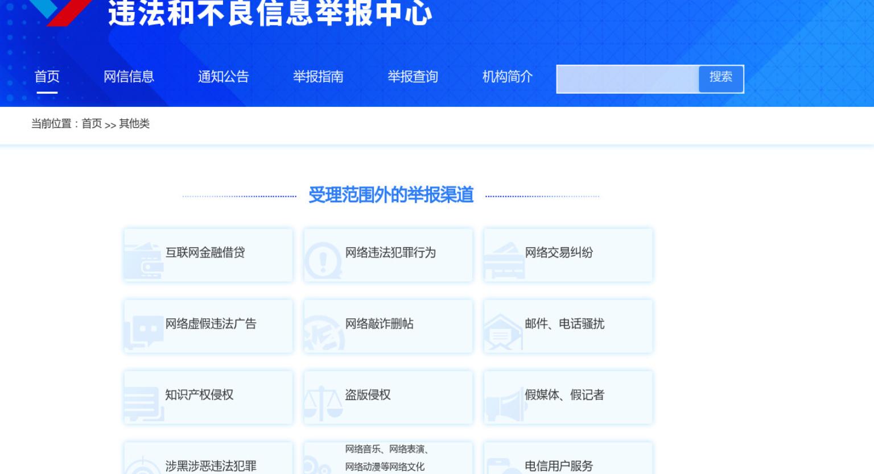Click the exclamation icon for 网络违法犯罪行为
This screenshot has height=474, width=874.
323,261
